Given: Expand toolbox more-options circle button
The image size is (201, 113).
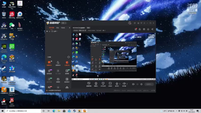Looking at the screenshot, I should [x=69, y=57].
